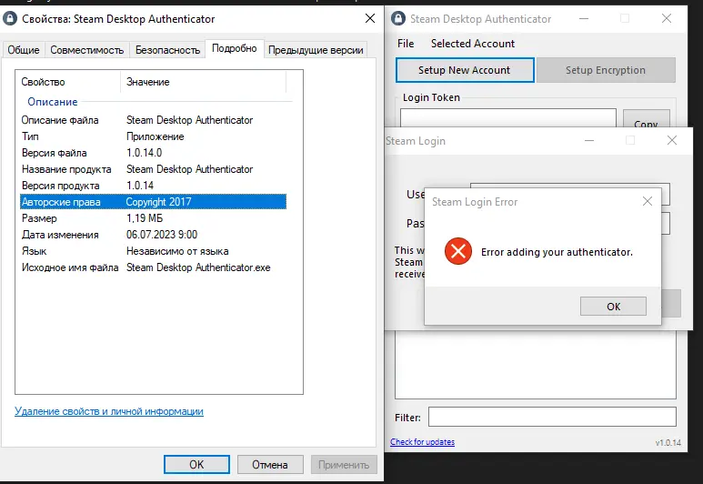The image size is (703, 484).
Task: Close the Steam Login Error dialog
Action: (x=648, y=201)
